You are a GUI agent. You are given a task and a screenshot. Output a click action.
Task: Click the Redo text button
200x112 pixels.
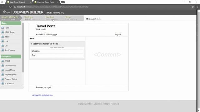pyautogui.click(x=99, y=19)
